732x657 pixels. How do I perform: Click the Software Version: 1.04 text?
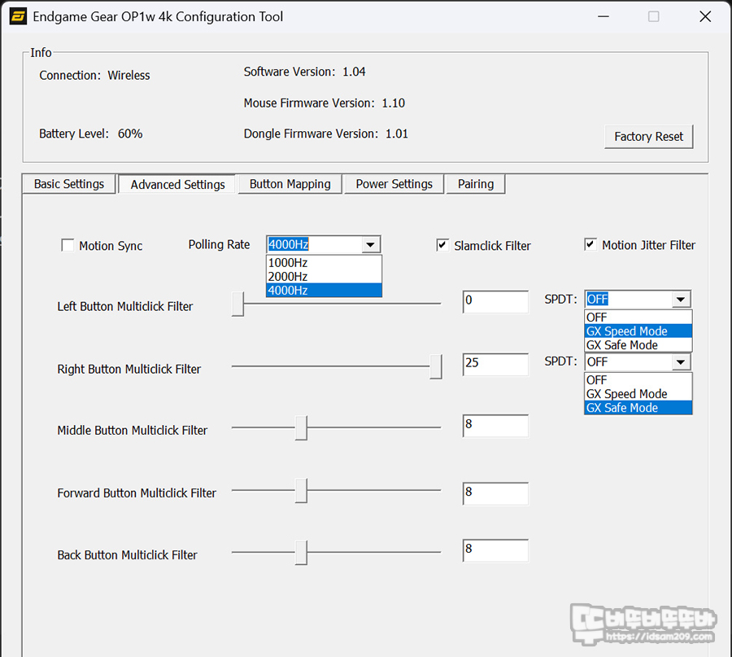point(304,72)
